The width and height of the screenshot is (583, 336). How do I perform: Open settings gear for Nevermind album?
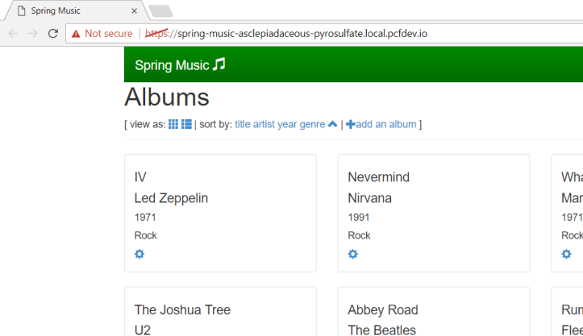(x=352, y=254)
